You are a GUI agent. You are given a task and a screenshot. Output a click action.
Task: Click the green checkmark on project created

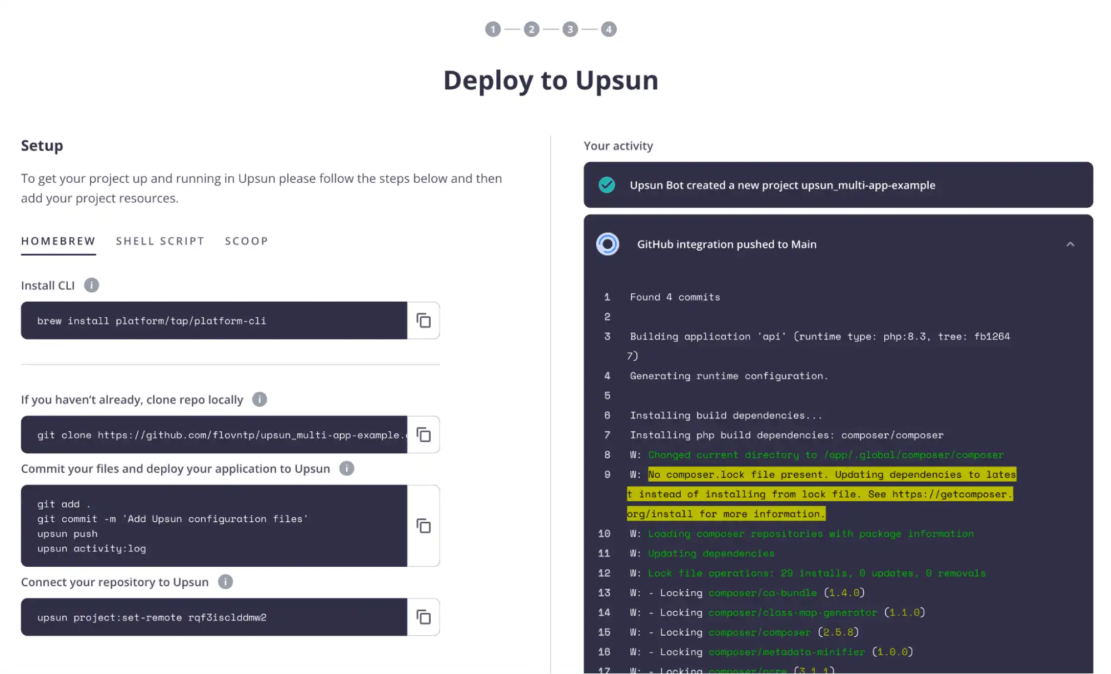click(x=607, y=185)
